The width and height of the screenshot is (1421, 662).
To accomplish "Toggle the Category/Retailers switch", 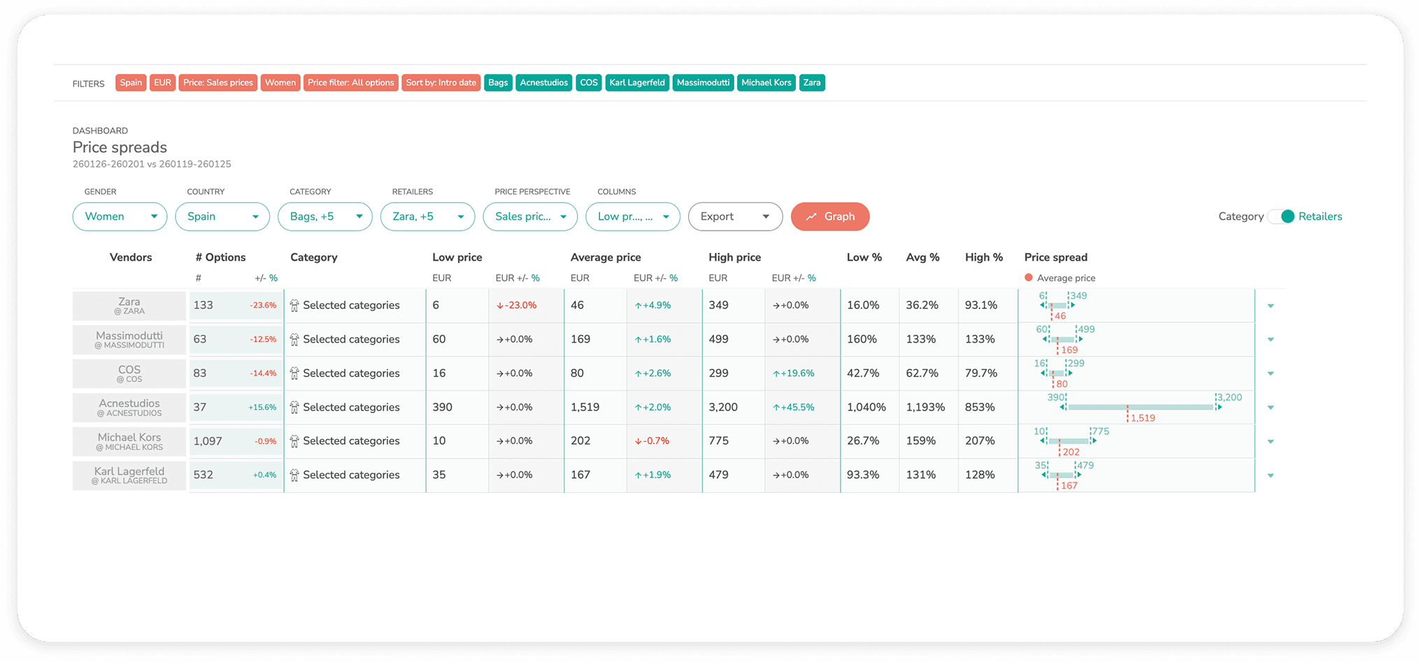I will 1281,217.
